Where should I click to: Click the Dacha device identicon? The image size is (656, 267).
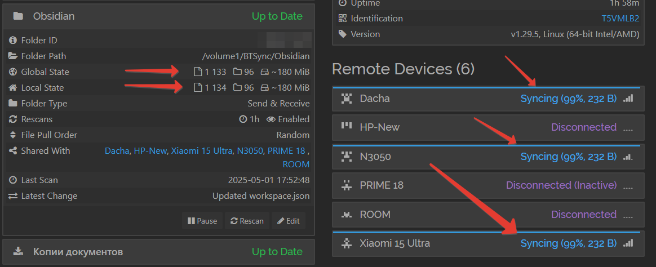(x=346, y=99)
